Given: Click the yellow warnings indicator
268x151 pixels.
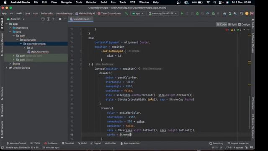Looking at the screenshot, I should click(233, 30).
